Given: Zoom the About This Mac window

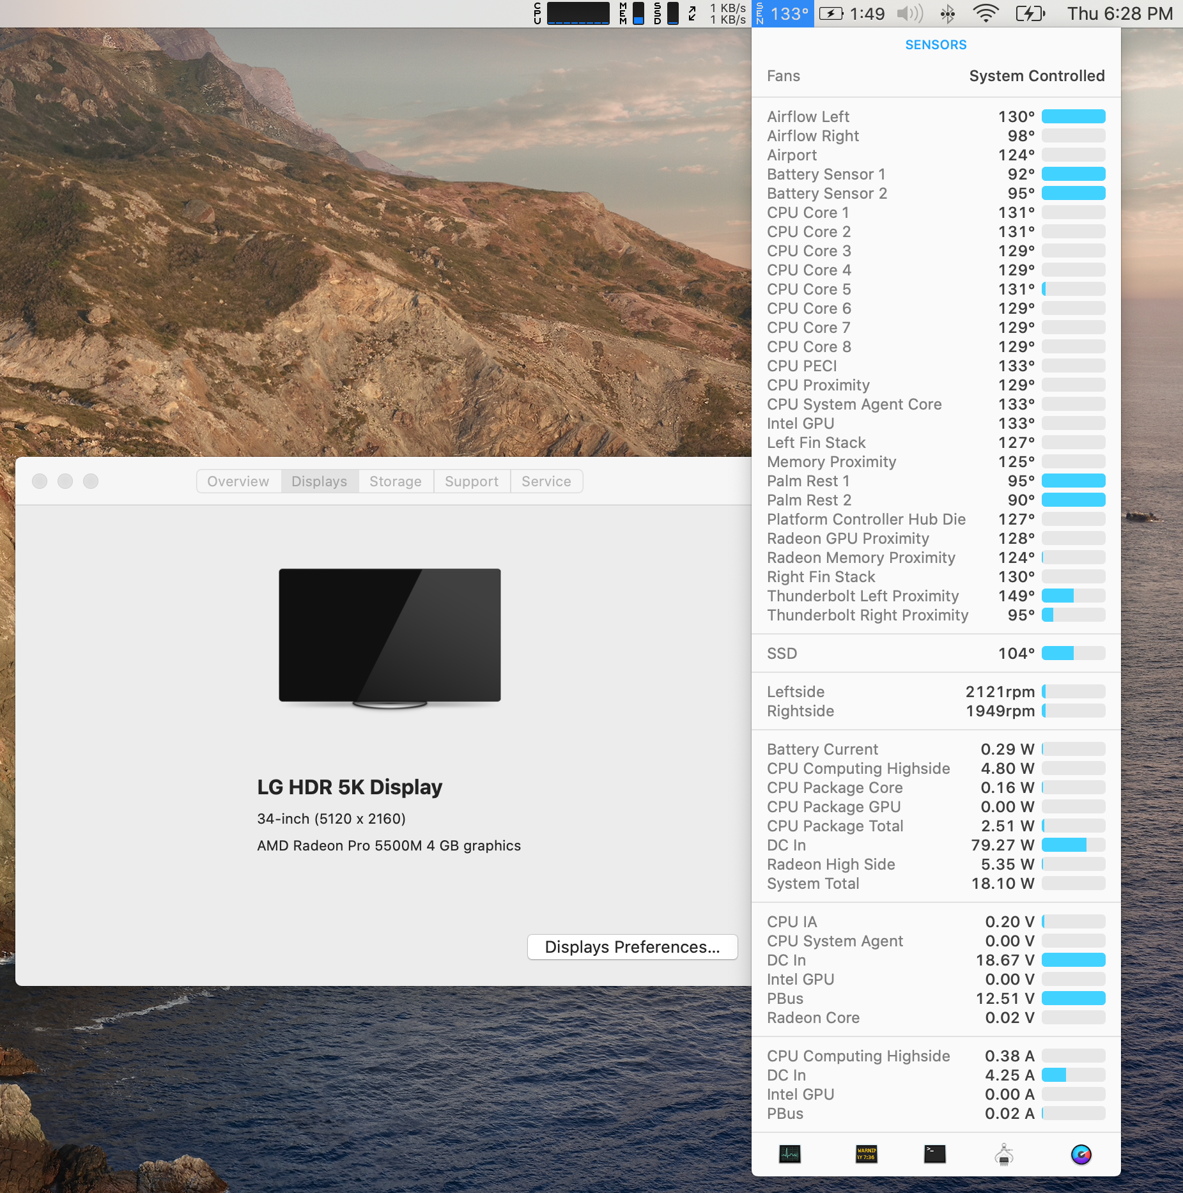Looking at the screenshot, I should (91, 481).
